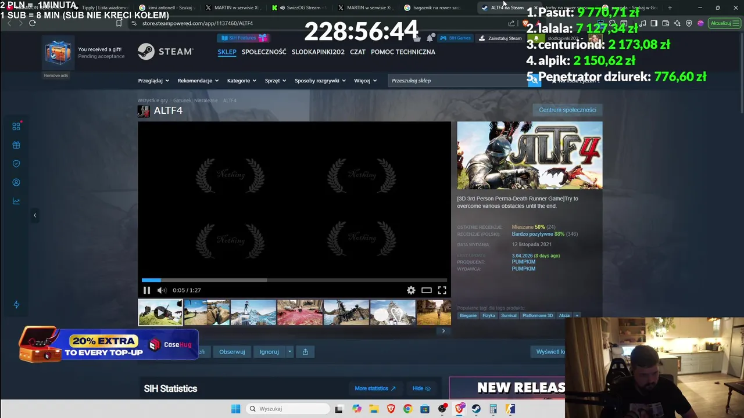Open SIH Features button

coord(243,38)
